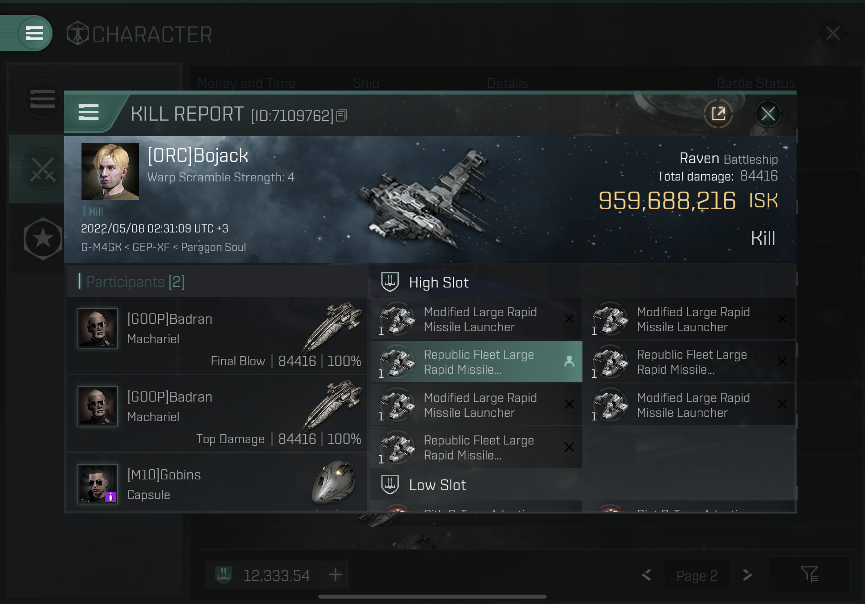Go to next page arrow
This screenshot has width=865, height=604.
click(x=747, y=575)
